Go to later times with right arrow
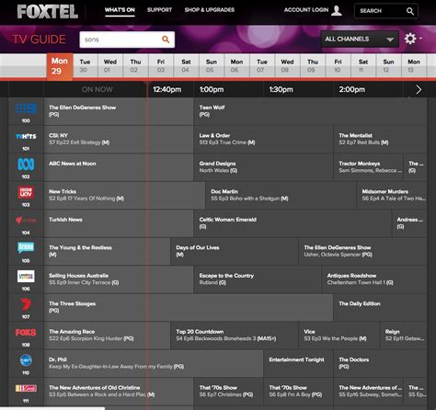The height and width of the screenshot is (410, 436). point(419,89)
